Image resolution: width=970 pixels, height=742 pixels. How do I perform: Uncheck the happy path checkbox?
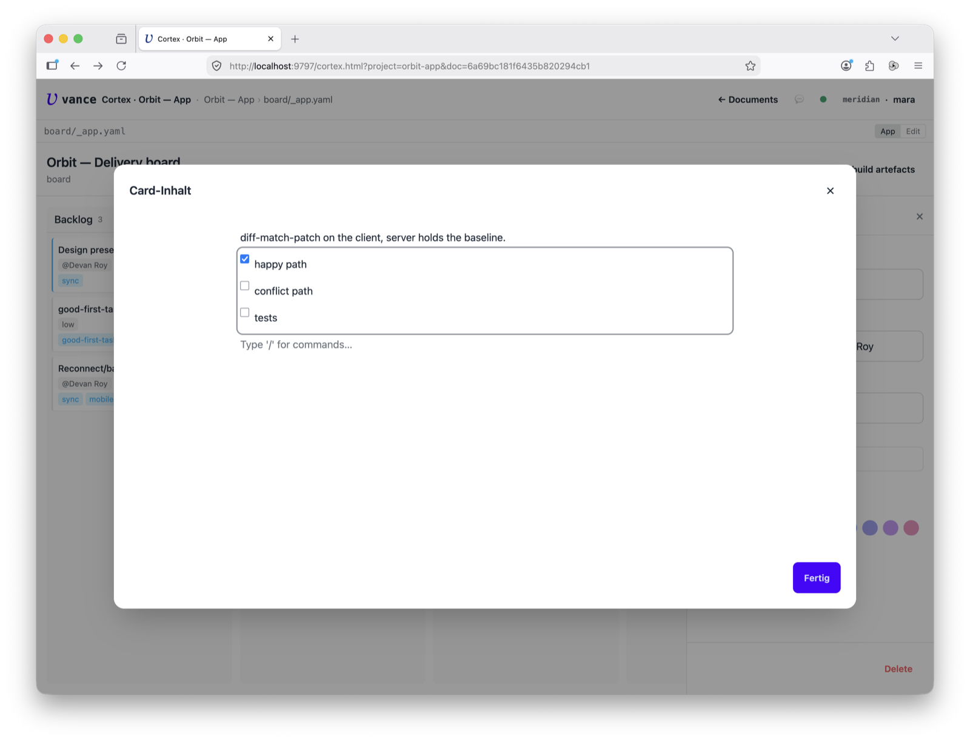pyautogui.click(x=245, y=259)
